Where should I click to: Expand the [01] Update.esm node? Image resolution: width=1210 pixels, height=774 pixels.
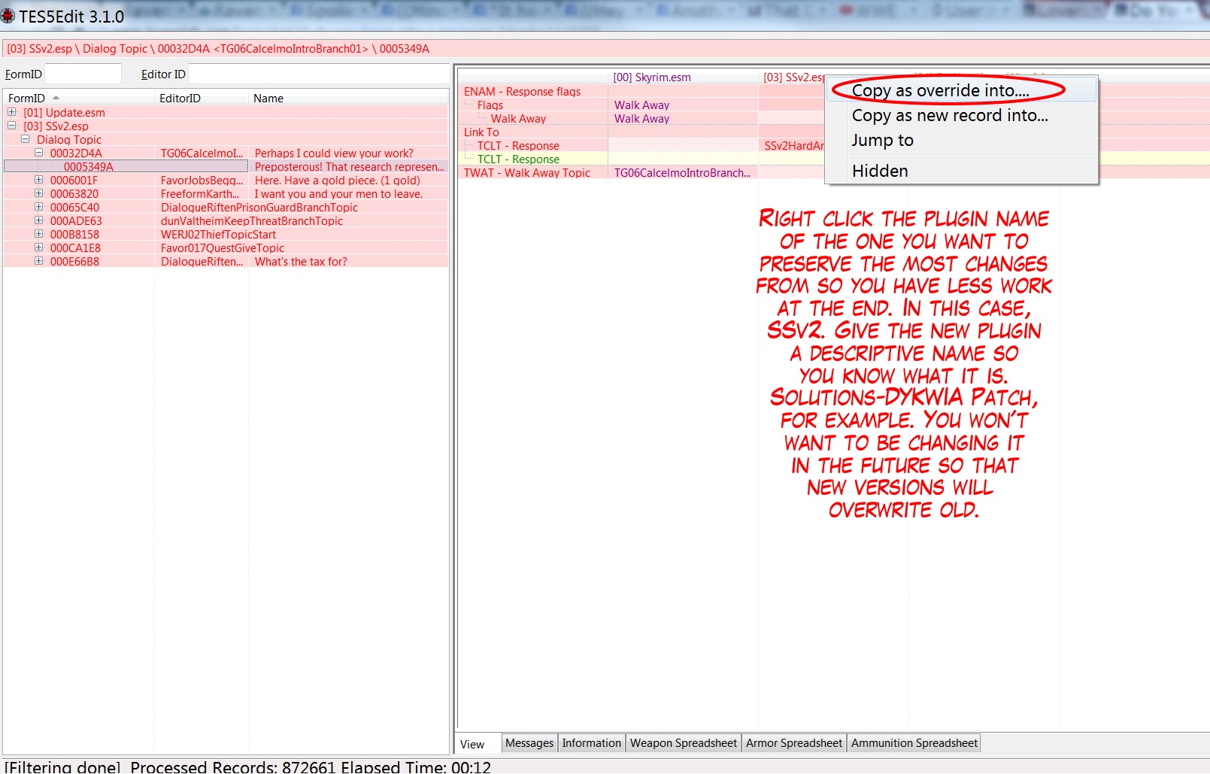click(x=12, y=112)
